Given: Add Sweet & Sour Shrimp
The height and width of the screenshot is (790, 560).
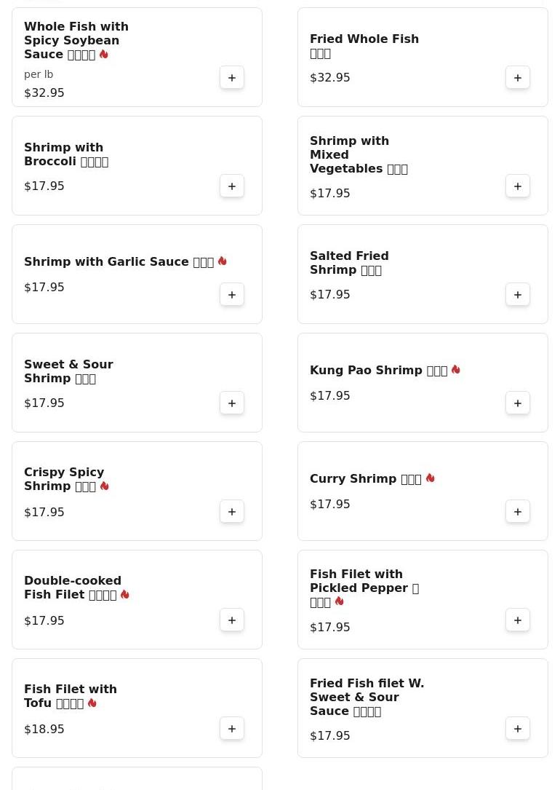Looking at the screenshot, I should click(232, 403).
